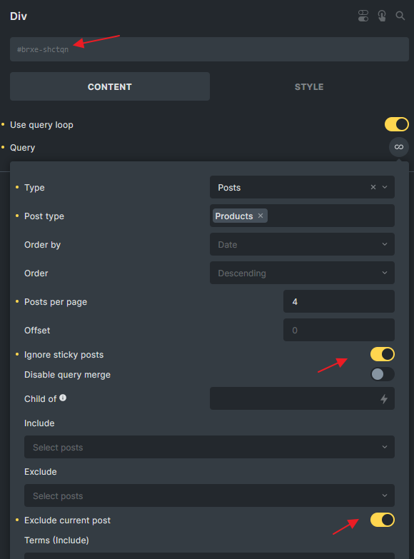414x559 pixels.
Task: Clear the Posts type selection
Action: 373,187
